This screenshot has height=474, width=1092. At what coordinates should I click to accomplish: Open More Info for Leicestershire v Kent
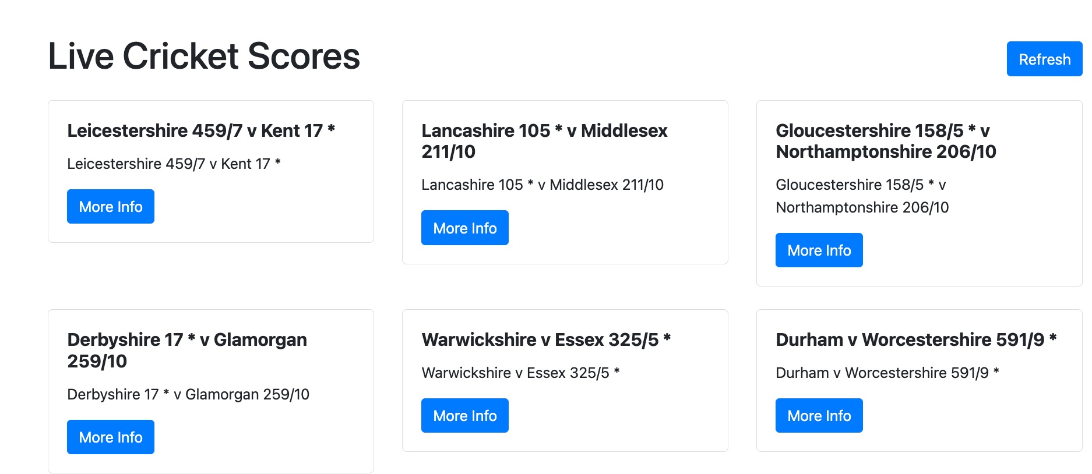tap(111, 207)
